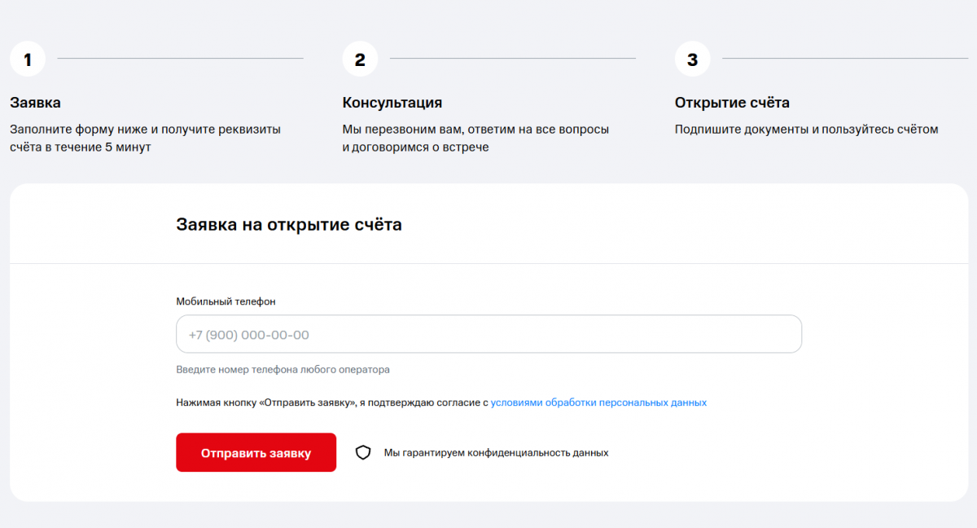Click the Мобильный телефон field label
The height and width of the screenshot is (528, 977).
click(226, 301)
